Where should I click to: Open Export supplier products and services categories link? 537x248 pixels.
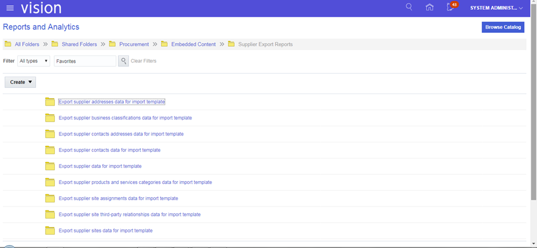click(x=135, y=182)
